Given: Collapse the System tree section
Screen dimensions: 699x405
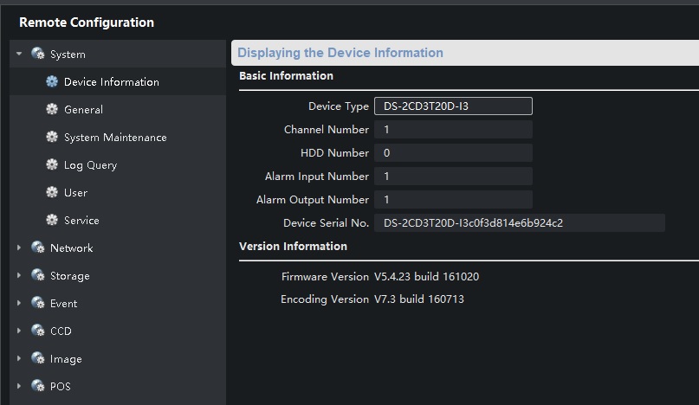Looking at the screenshot, I should click(19, 55).
